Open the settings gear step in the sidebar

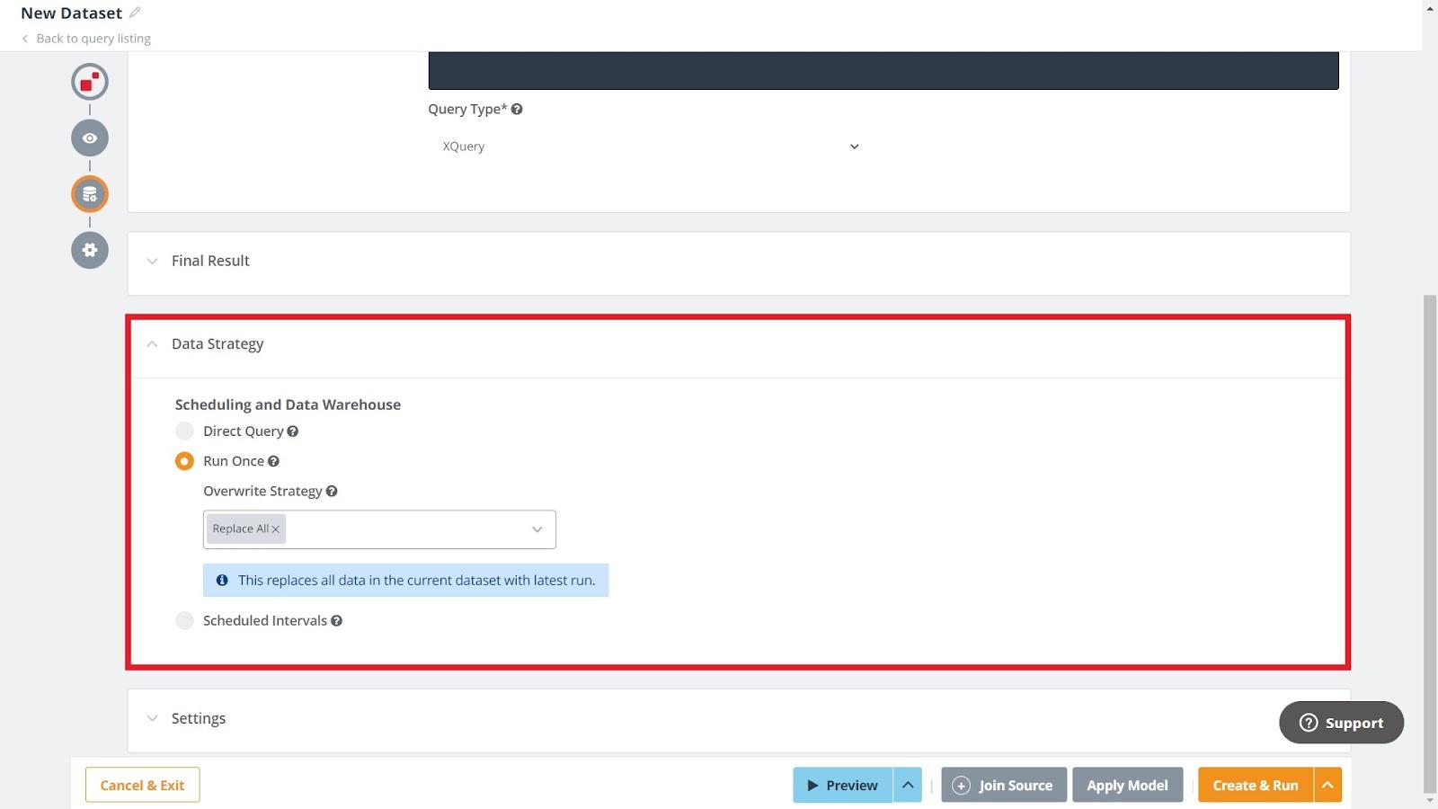89,250
